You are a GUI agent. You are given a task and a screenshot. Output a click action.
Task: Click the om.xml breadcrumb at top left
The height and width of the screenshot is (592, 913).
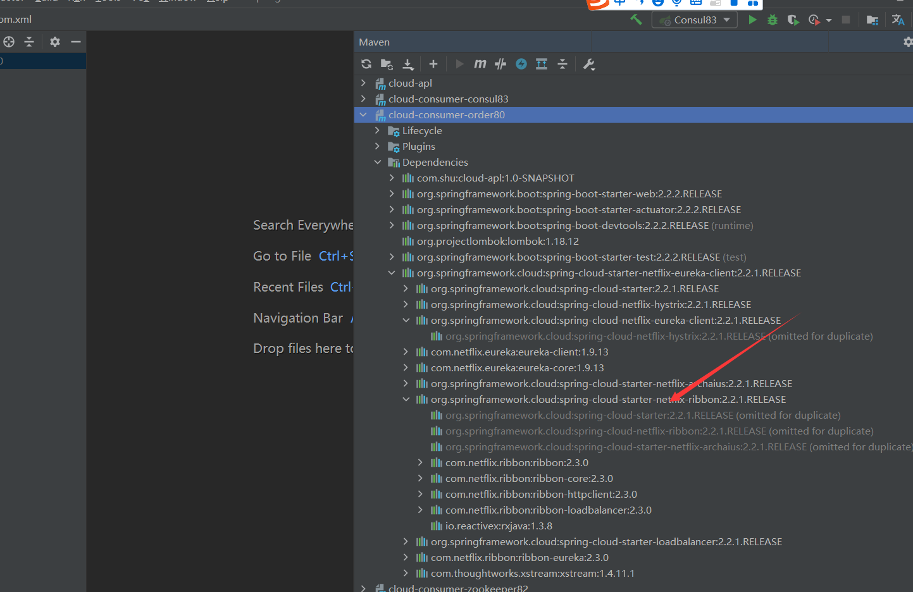16,19
